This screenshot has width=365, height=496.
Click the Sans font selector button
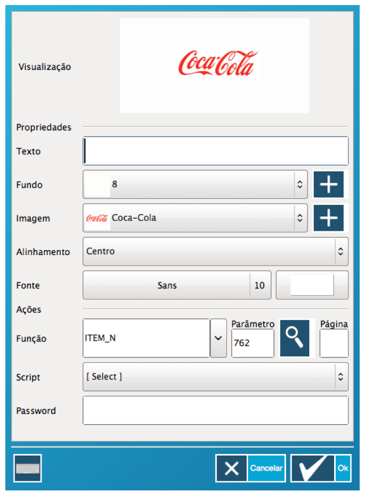(167, 285)
